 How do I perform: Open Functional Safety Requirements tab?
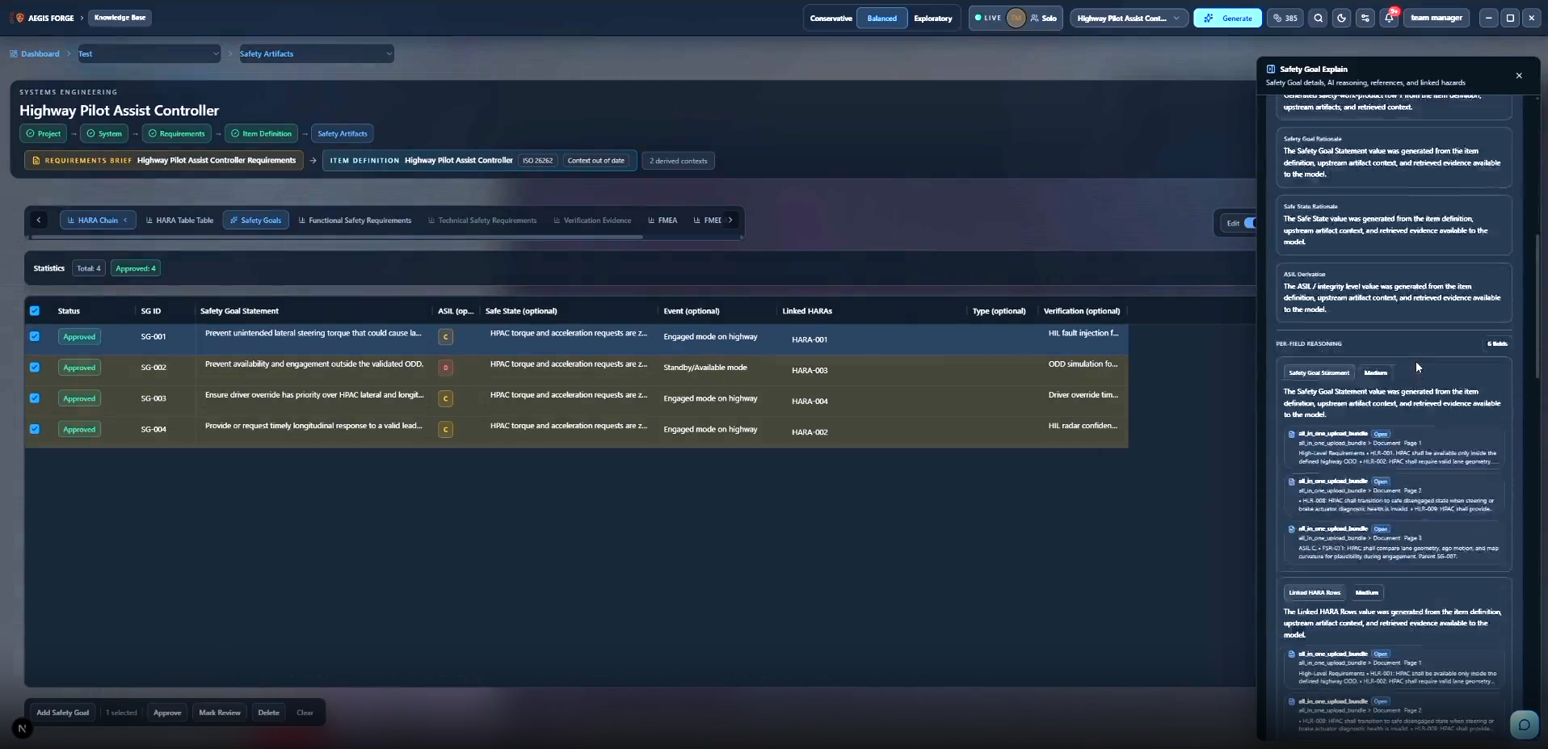pos(355,220)
